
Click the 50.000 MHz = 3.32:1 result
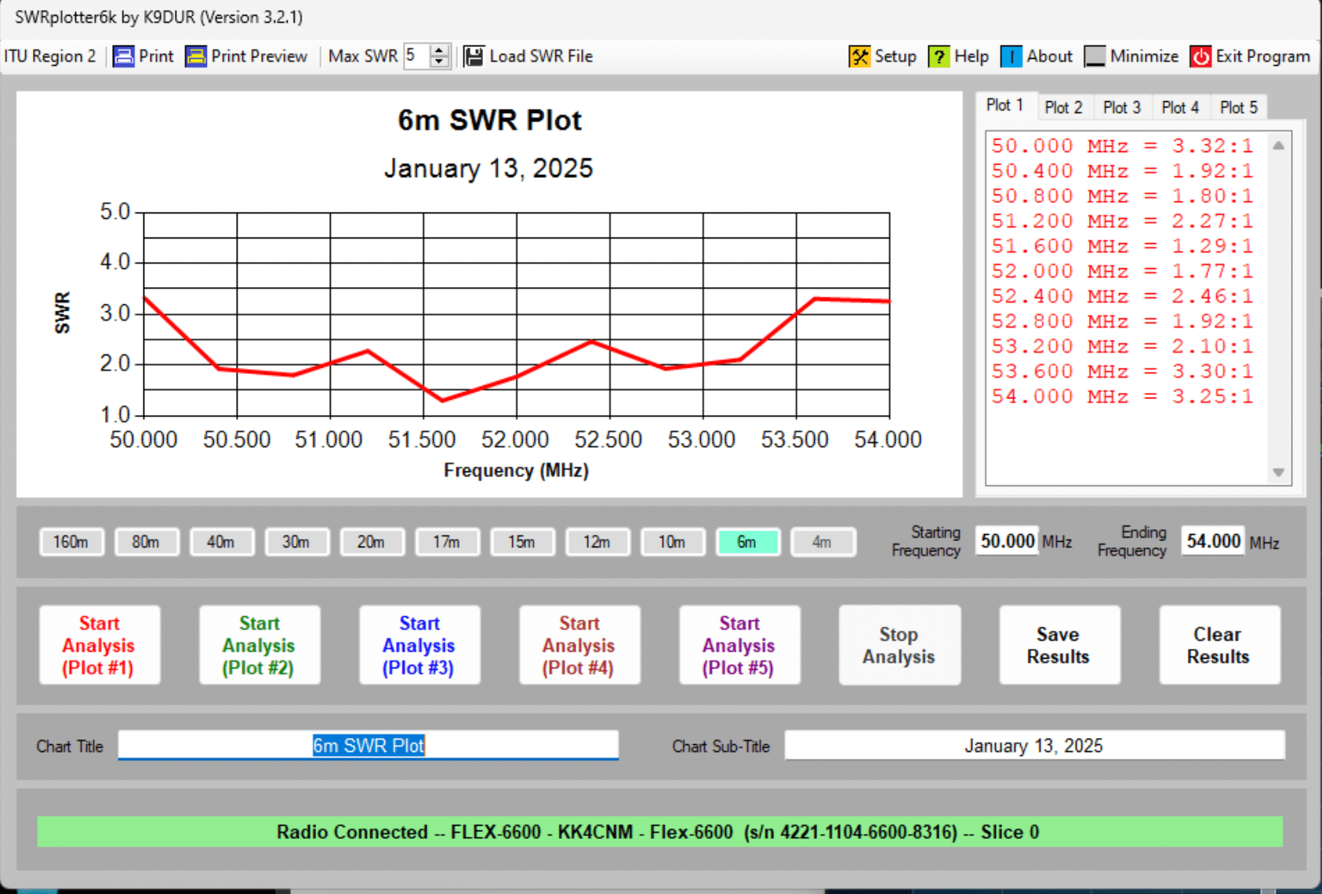[1122, 146]
